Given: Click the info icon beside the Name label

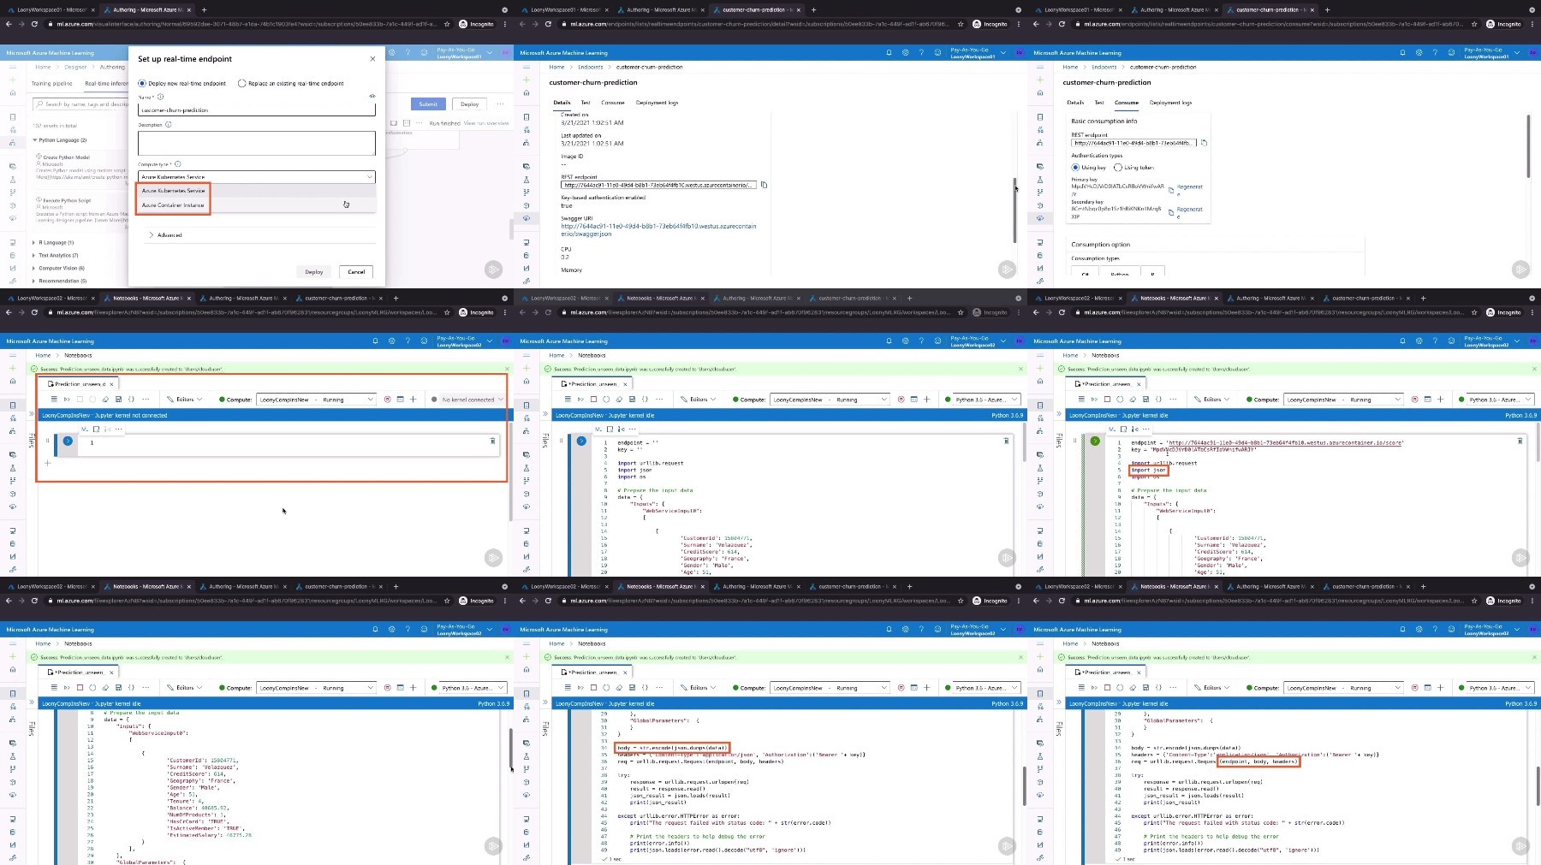Looking at the screenshot, I should point(160,97).
